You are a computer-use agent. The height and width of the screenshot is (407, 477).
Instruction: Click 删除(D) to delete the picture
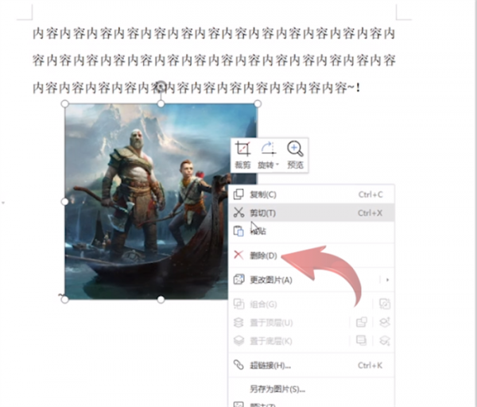pyautogui.click(x=311, y=255)
